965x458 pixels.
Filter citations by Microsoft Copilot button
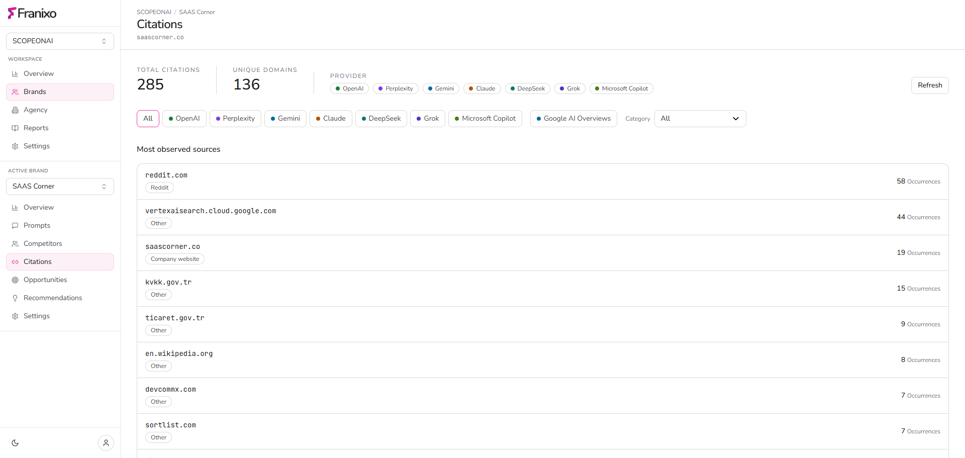click(x=485, y=119)
